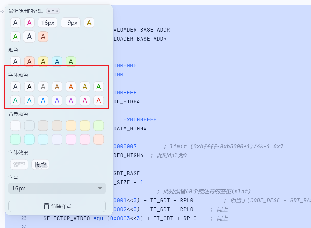The height and width of the screenshot is (228, 311).
Task: Select the red-background A color style
Action: 29,62
